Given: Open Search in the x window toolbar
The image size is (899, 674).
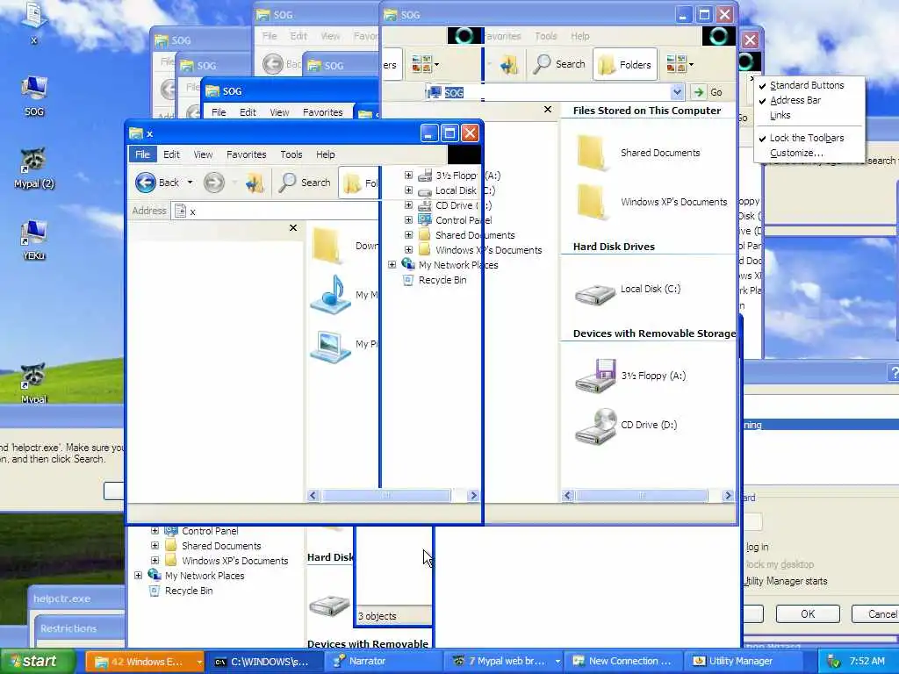Looking at the screenshot, I should [305, 183].
